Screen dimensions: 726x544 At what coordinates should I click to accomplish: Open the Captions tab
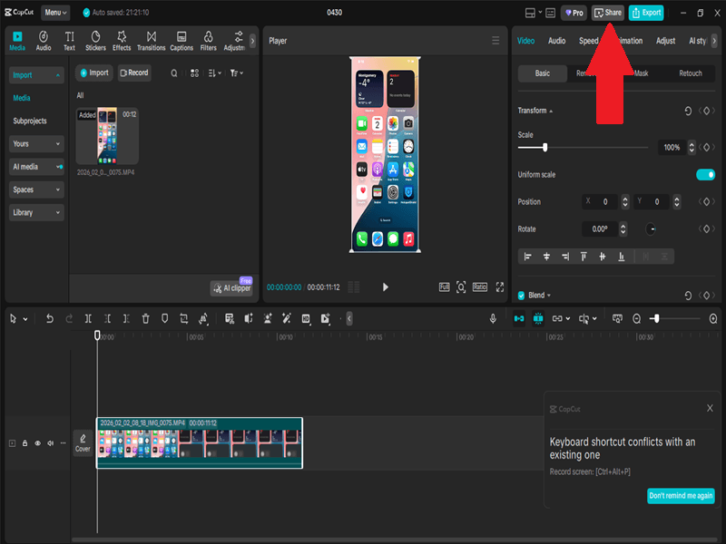(181, 41)
